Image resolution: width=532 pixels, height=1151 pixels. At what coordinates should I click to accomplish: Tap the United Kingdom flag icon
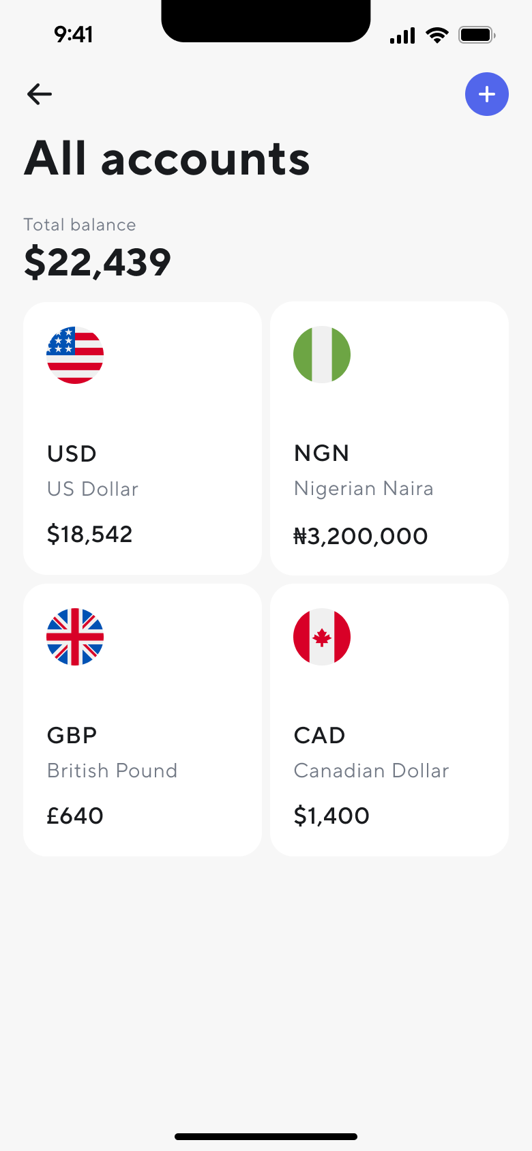pyautogui.click(x=75, y=637)
